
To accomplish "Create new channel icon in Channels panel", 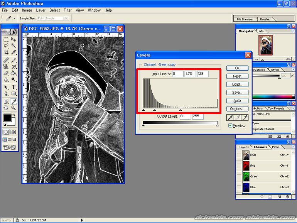I will point(279,197).
